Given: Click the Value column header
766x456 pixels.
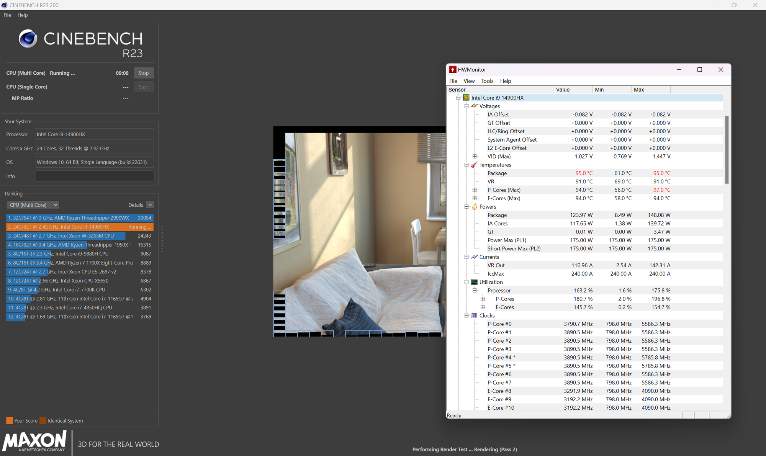Looking at the screenshot, I should click(x=573, y=90).
